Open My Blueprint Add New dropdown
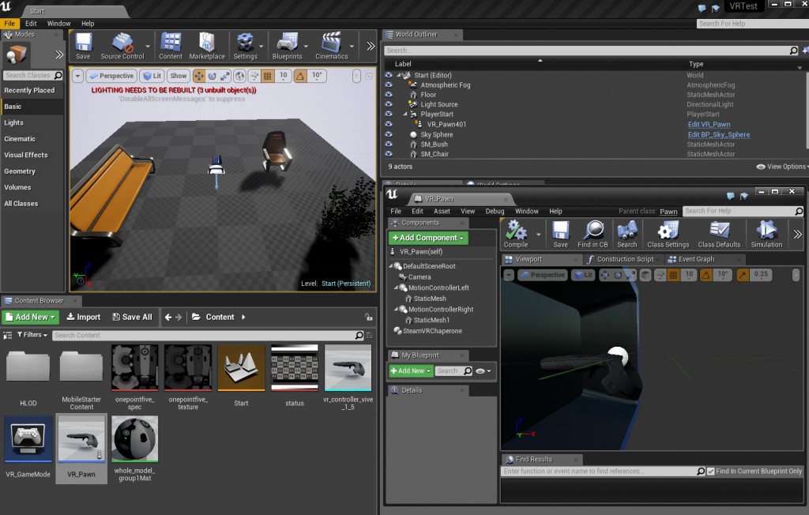 click(x=411, y=371)
